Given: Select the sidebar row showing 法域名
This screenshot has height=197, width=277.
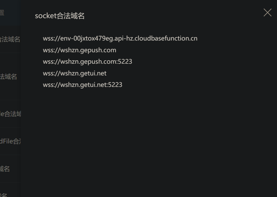Looking at the screenshot, I should pyautogui.click(x=10, y=77).
